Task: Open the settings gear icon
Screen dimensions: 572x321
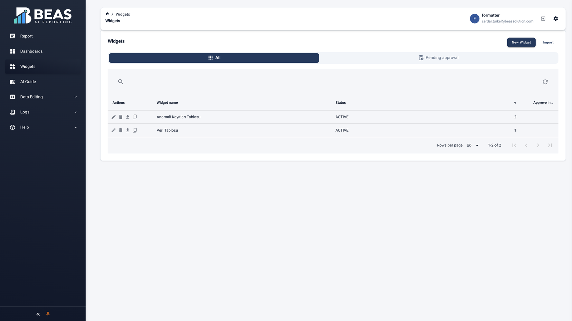Action: point(556,19)
